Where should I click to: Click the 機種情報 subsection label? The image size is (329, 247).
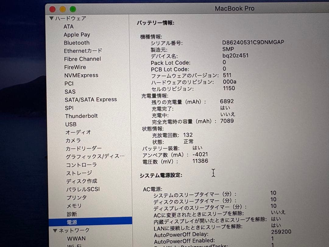151,37
